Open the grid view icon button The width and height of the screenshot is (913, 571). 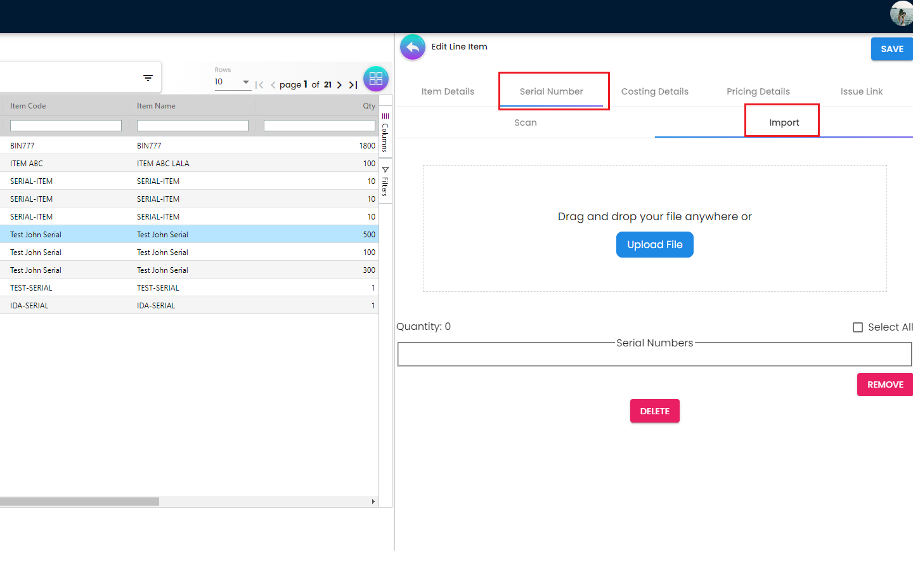(x=375, y=79)
